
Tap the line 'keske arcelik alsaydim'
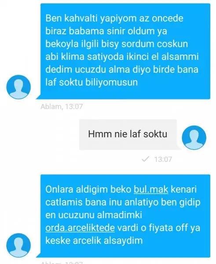(x=94, y=240)
